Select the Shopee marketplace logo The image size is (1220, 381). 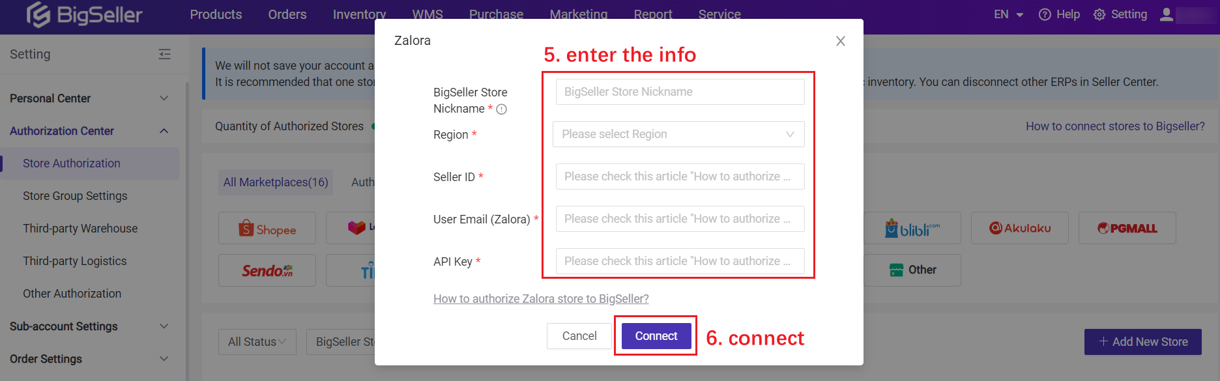pyautogui.click(x=267, y=229)
